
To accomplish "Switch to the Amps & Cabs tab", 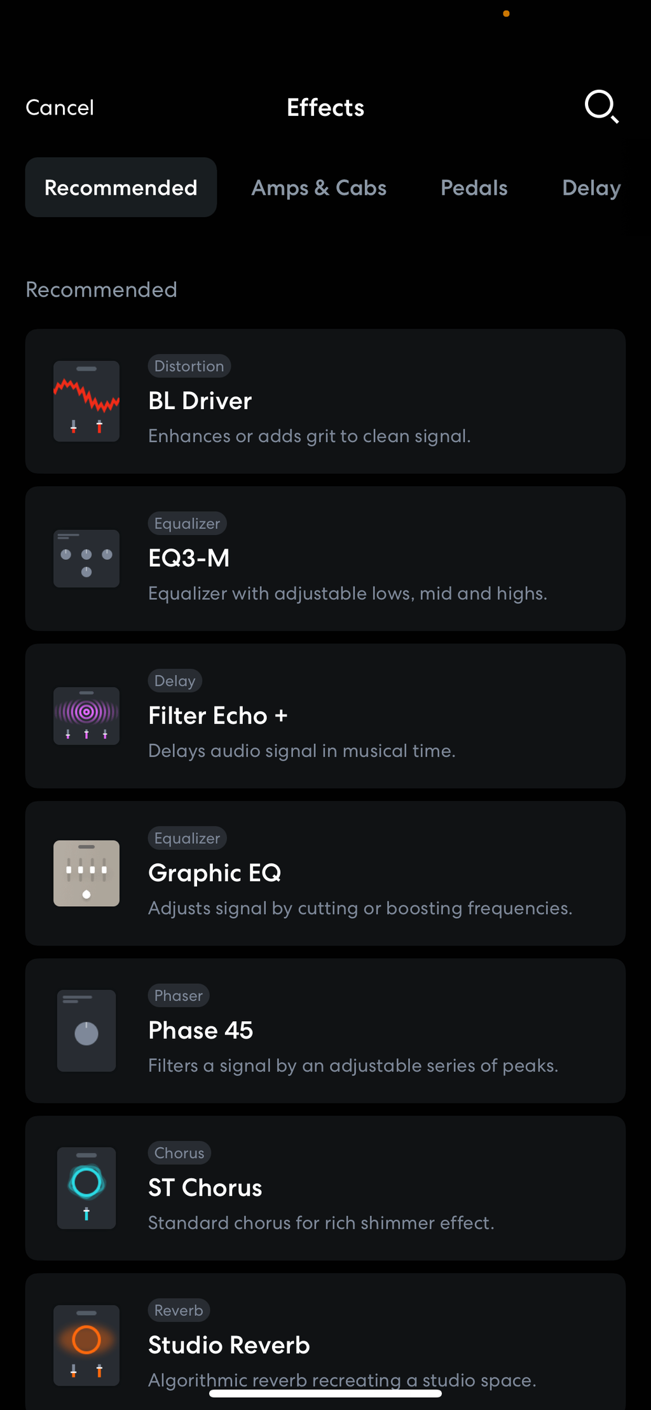I will point(319,188).
